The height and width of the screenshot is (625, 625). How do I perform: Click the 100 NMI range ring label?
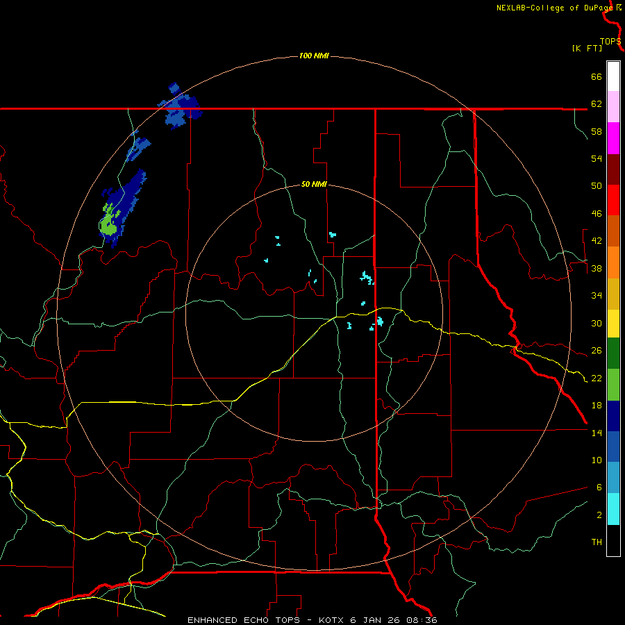click(314, 56)
